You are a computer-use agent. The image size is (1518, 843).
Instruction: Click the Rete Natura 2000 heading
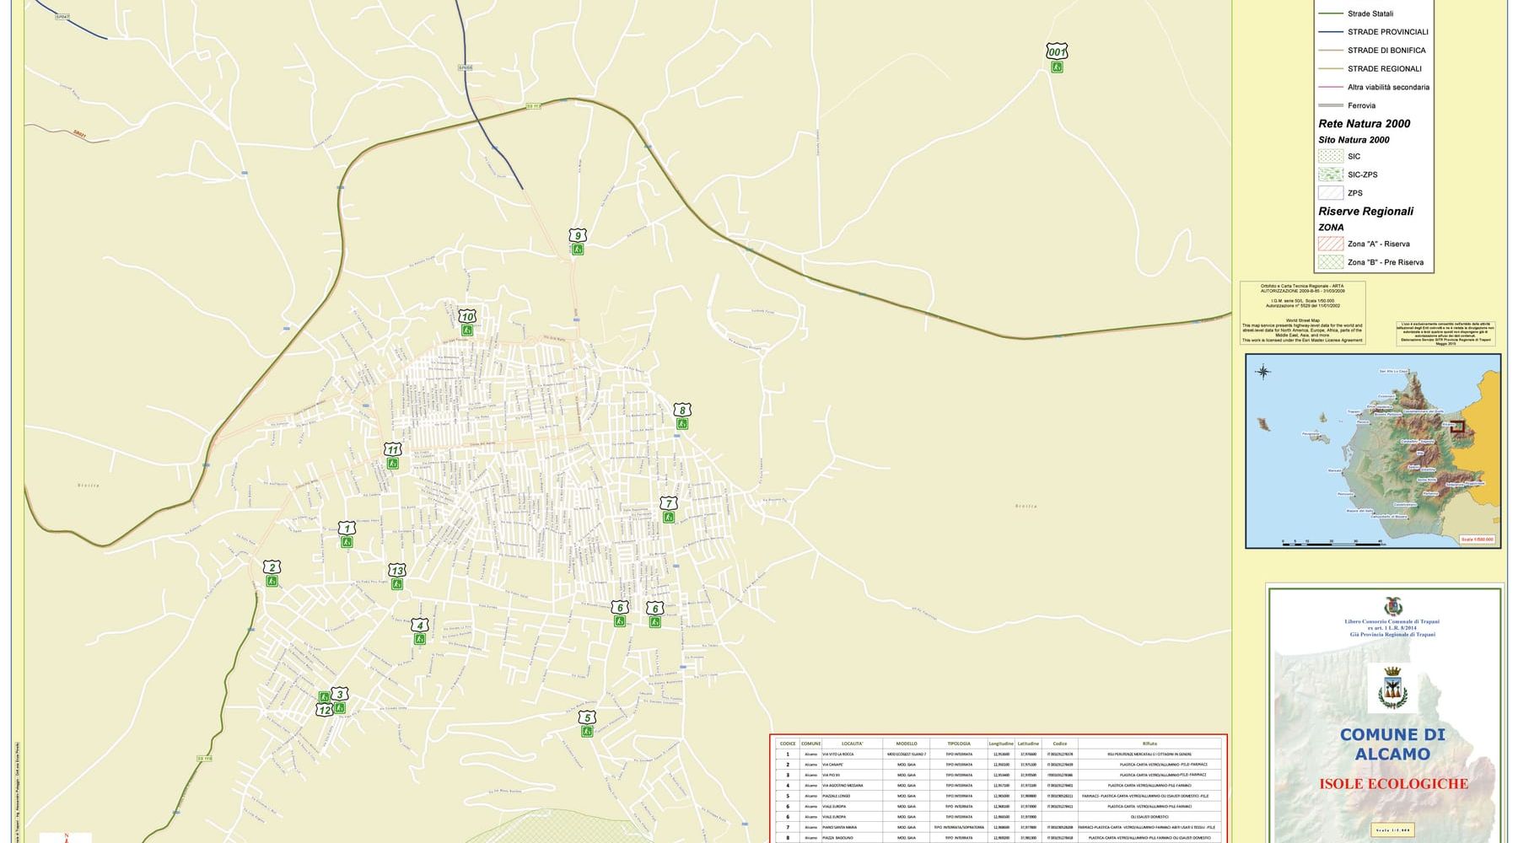1364,124
